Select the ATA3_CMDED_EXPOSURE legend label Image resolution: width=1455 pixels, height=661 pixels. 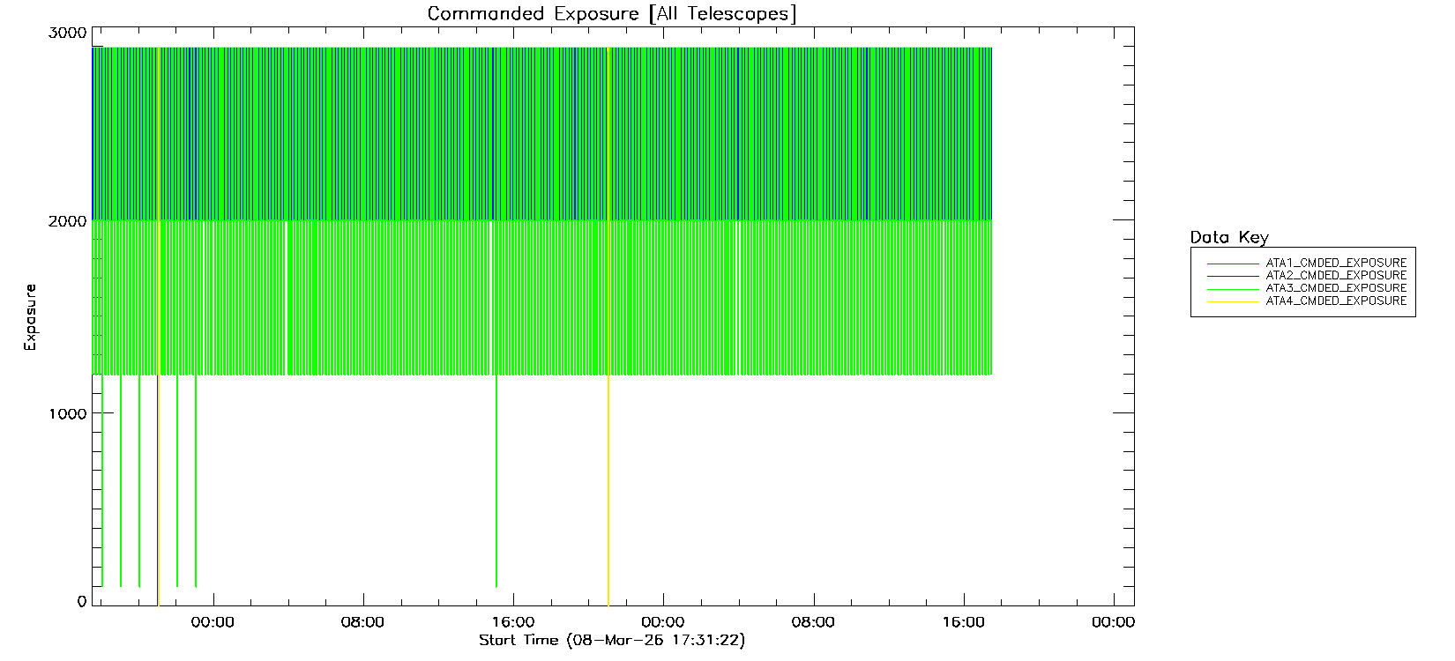(1335, 288)
